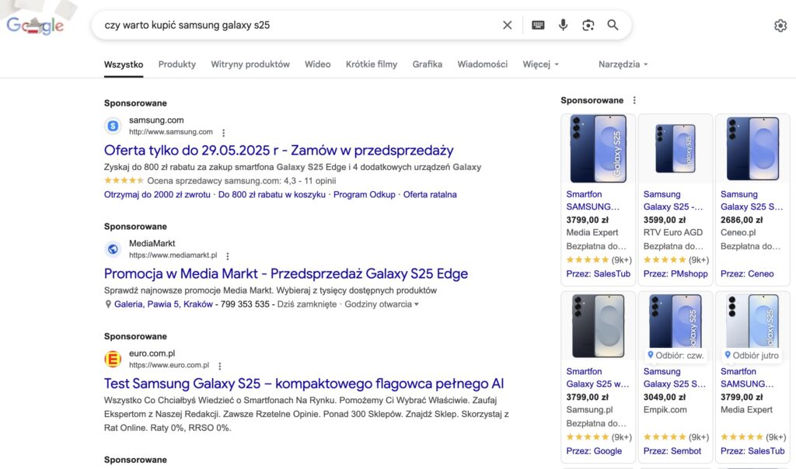This screenshot has width=796, height=469.
Task: Click the star rating on the RTV Euro AGD card
Action: (x=664, y=260)
